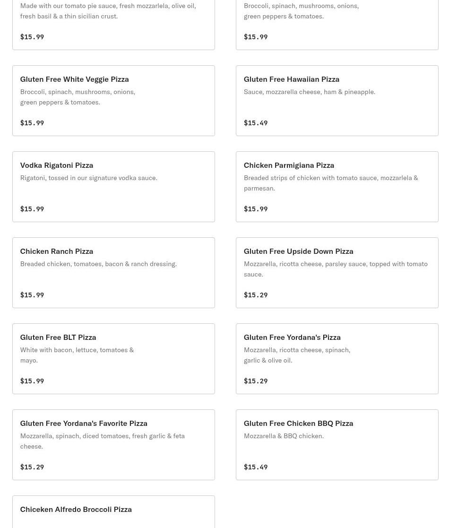Image resolution: width=449 pixels, height=528 pixels.
Task: Choose the Chicken Ranch Pizza item
Action: (113, 273)
